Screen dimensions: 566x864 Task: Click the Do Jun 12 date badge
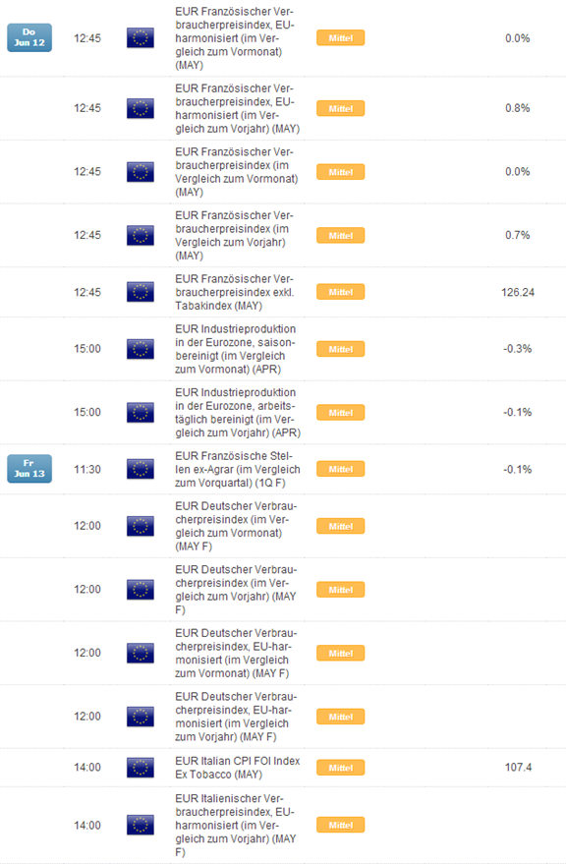click(x=29, y=37)
